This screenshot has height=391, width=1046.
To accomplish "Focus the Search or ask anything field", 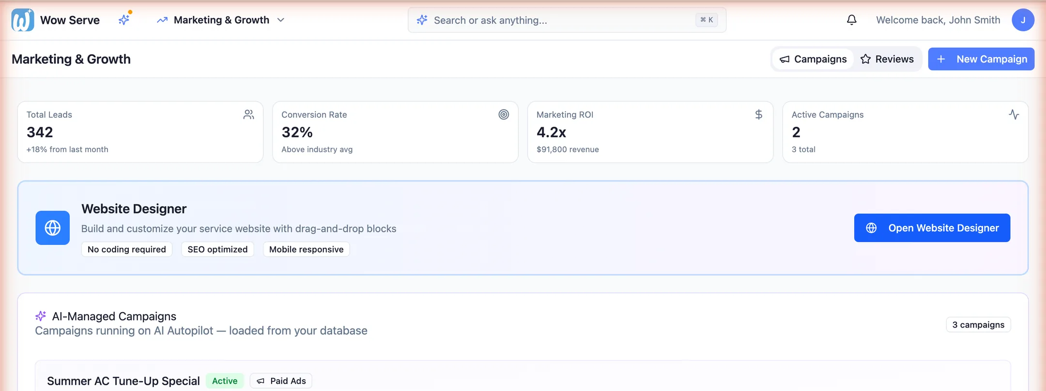I will [x=567, y=20].
